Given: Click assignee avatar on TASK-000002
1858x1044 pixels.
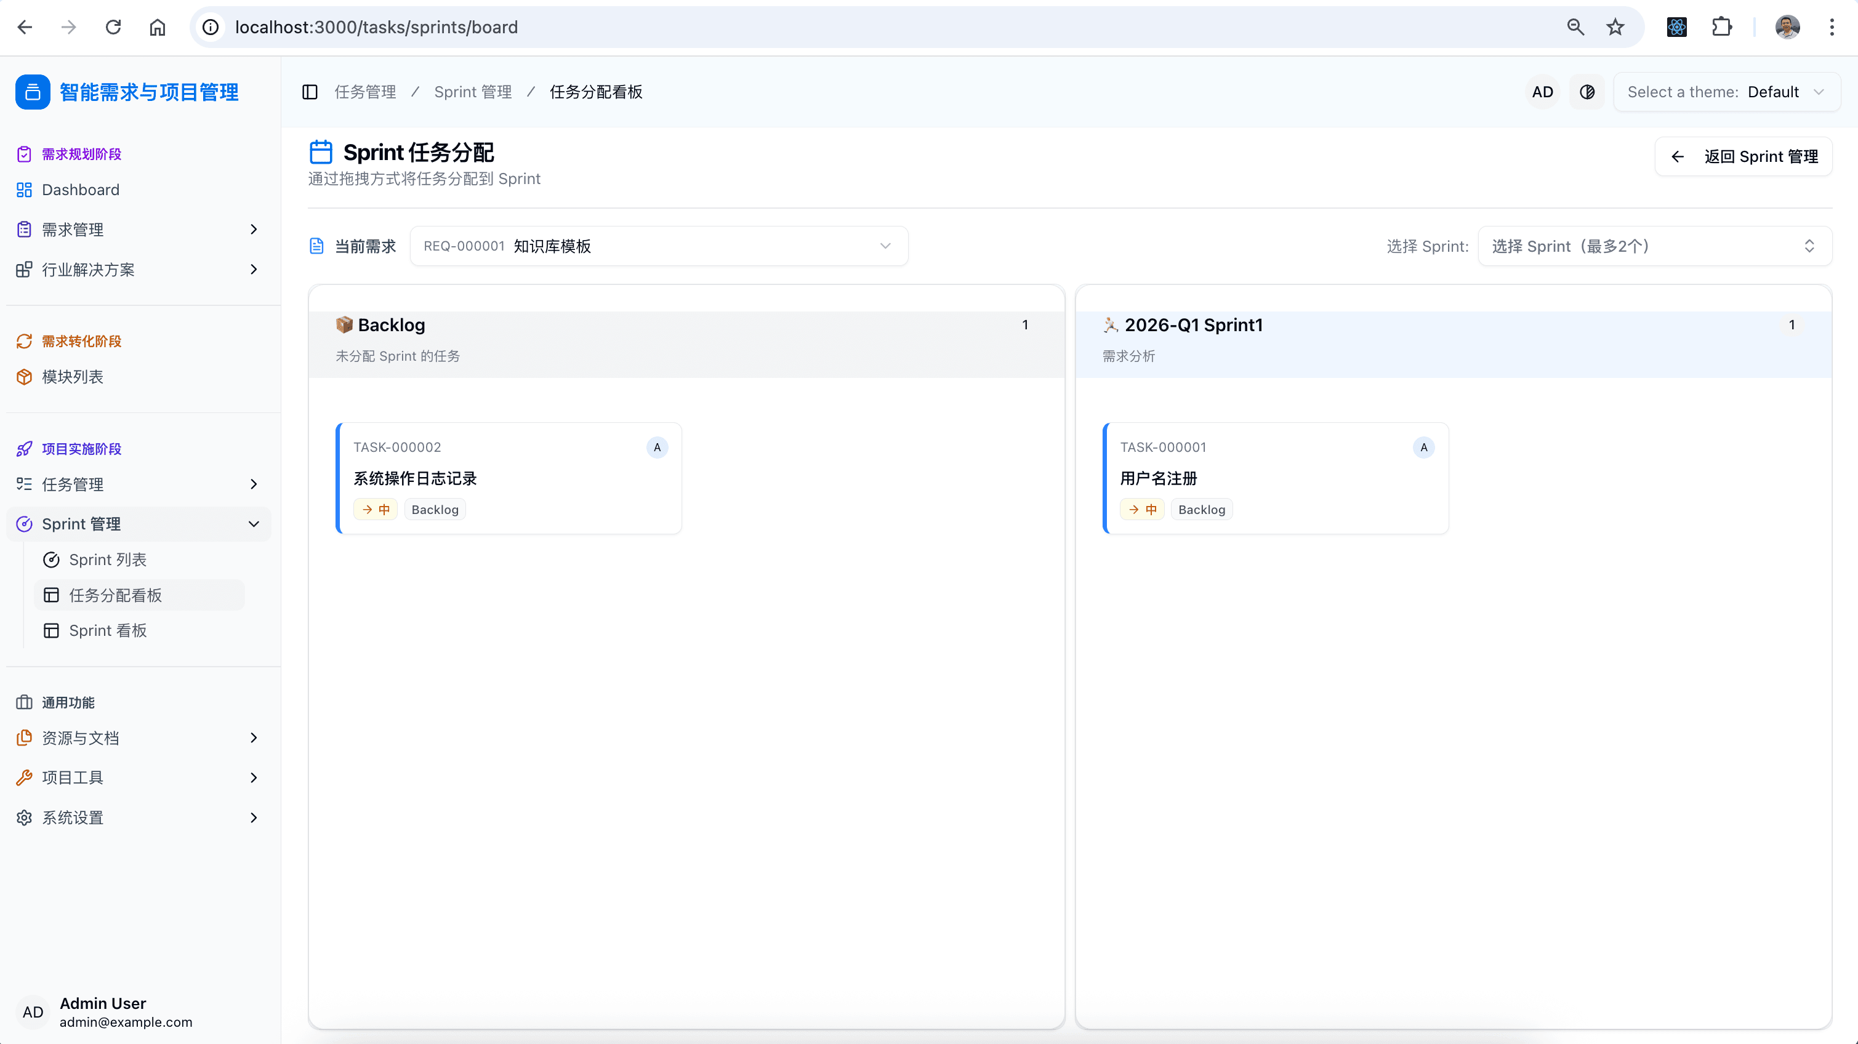Looking at the screenshot, I should (656, 447).
